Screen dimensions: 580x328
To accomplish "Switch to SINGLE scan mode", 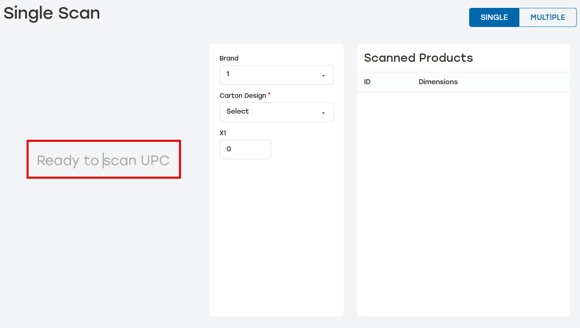I will click(x=494, y=17).
